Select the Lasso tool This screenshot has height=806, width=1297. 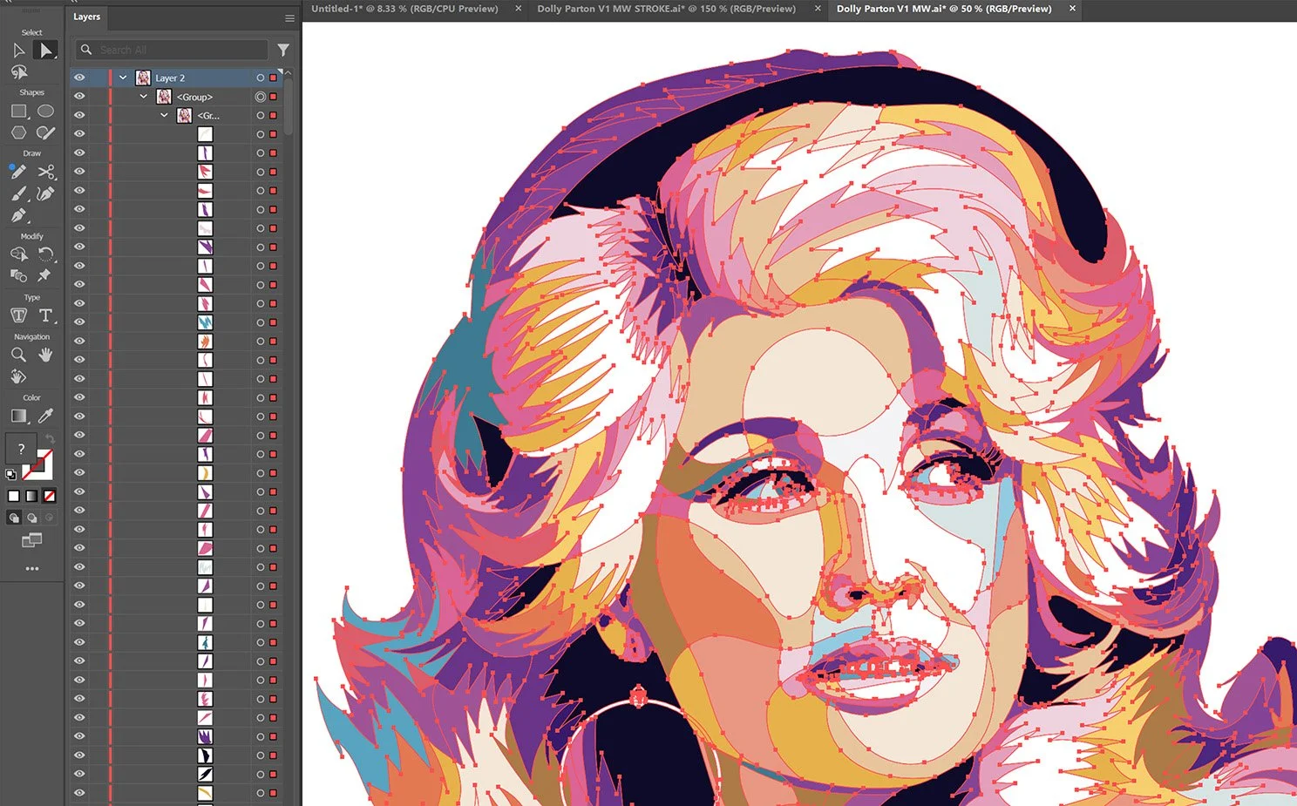19,72
